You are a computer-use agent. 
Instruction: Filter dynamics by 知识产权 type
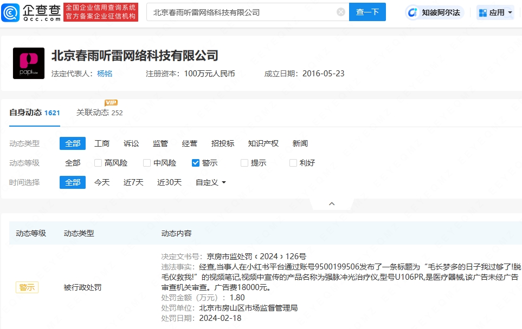263,143
